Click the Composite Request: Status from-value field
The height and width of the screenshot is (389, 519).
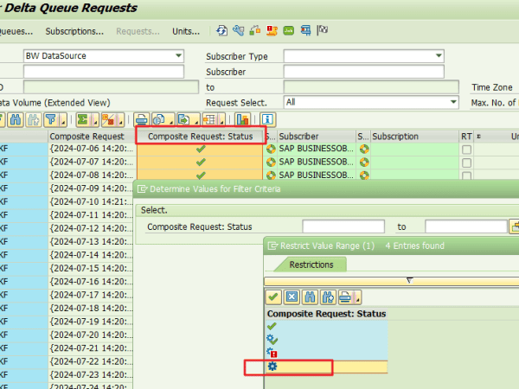(343, 226)
